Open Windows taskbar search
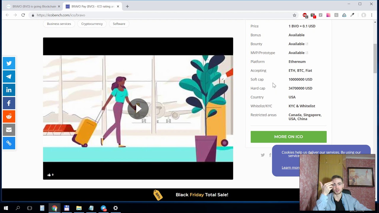 pos(18,208)
